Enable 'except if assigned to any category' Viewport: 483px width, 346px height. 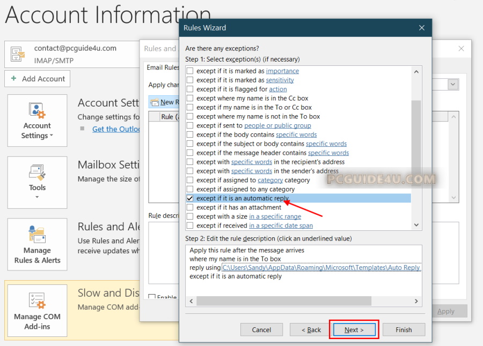(x=189, y=190)
